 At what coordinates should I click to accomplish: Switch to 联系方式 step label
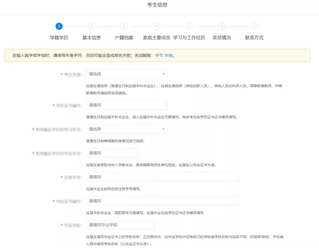pyautogui.click(x=254, y=38)
